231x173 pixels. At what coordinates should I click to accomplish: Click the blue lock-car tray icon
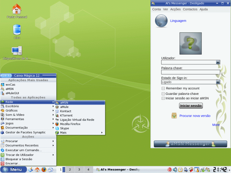[186, 170]
